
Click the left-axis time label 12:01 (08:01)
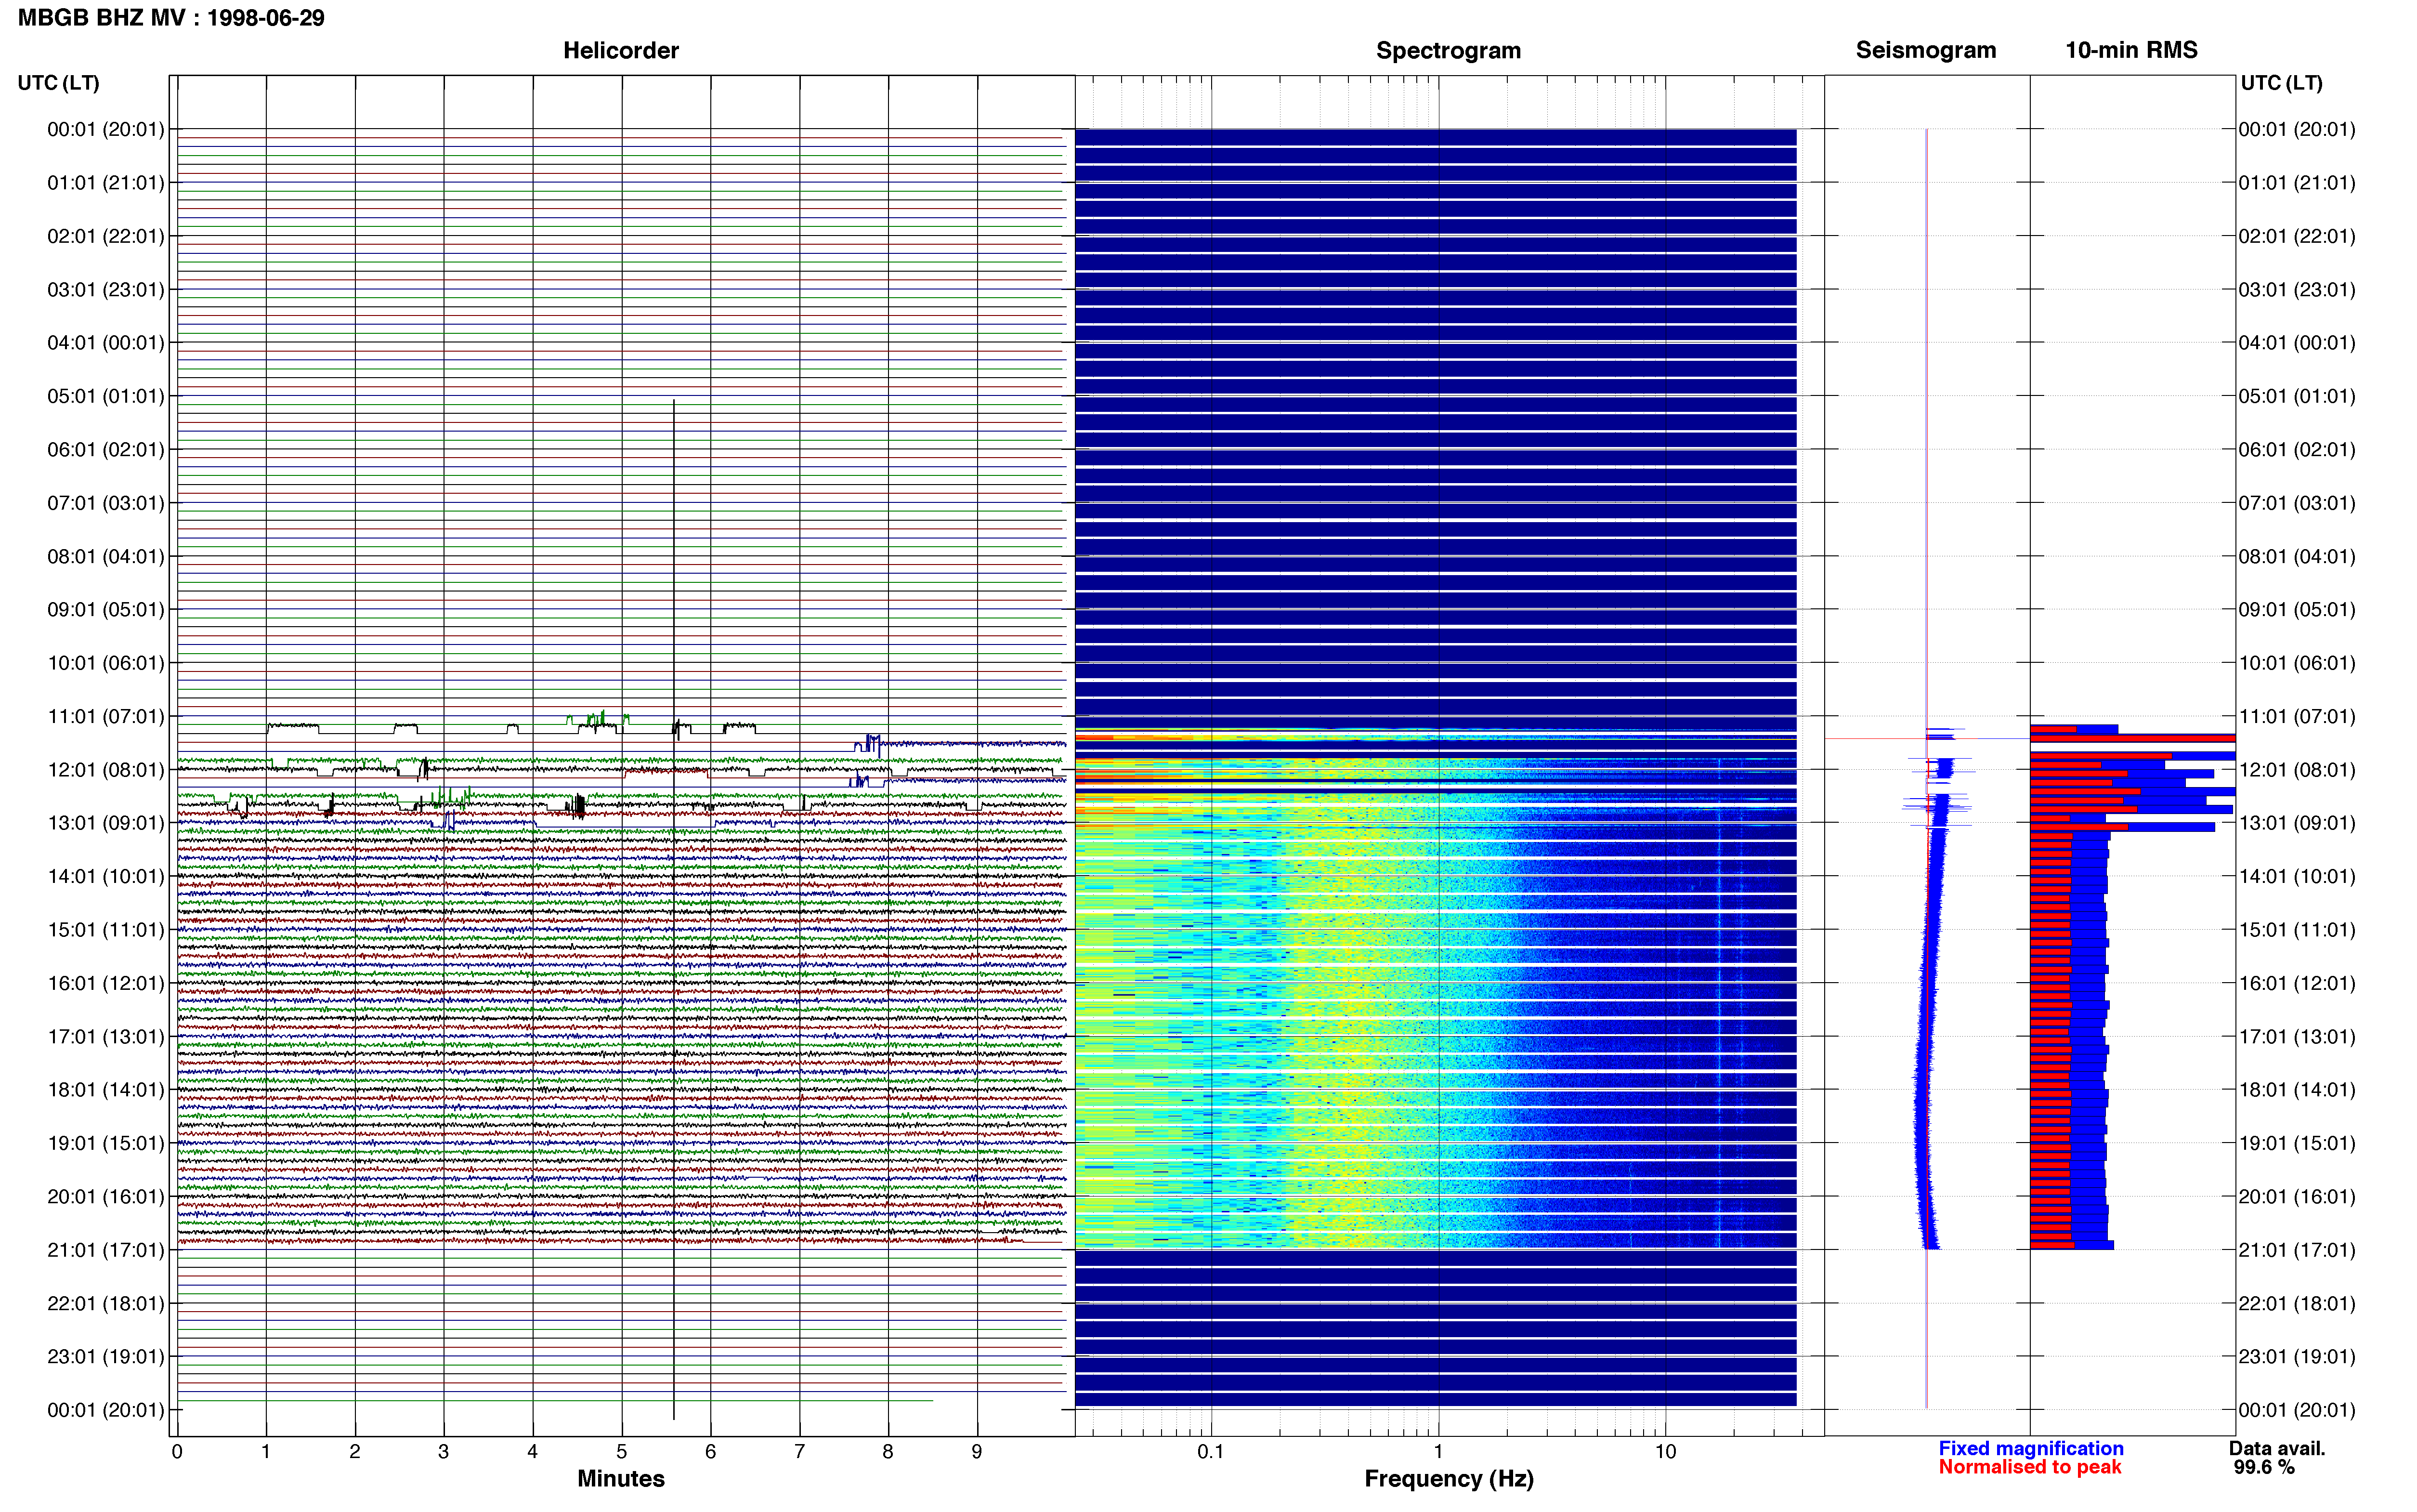coord(106,770)
